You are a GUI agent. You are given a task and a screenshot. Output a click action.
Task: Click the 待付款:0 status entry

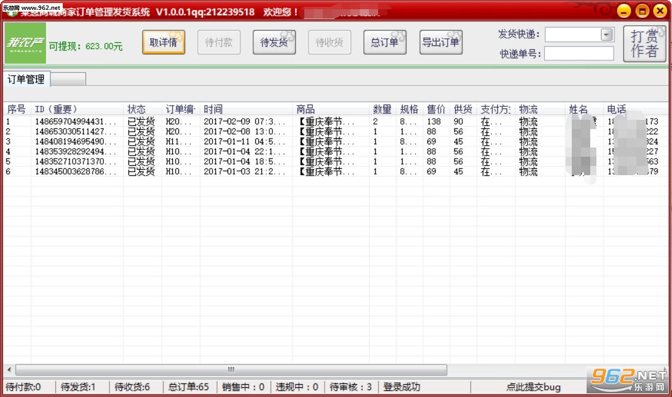[x=23, y=387]
